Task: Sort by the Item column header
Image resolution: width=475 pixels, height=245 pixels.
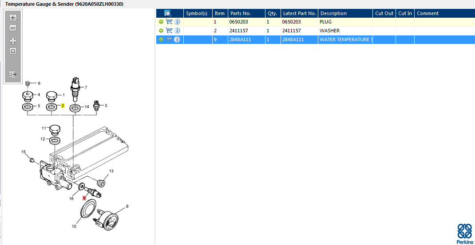Action: [220, 13]
